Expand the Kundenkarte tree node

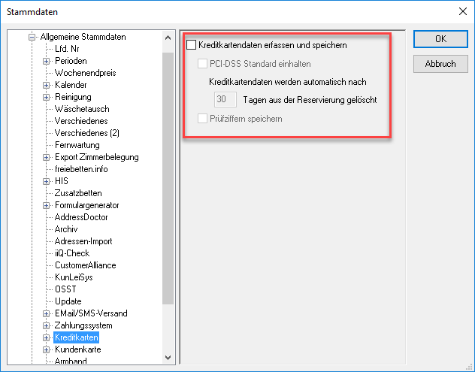[x=46, y=349]
